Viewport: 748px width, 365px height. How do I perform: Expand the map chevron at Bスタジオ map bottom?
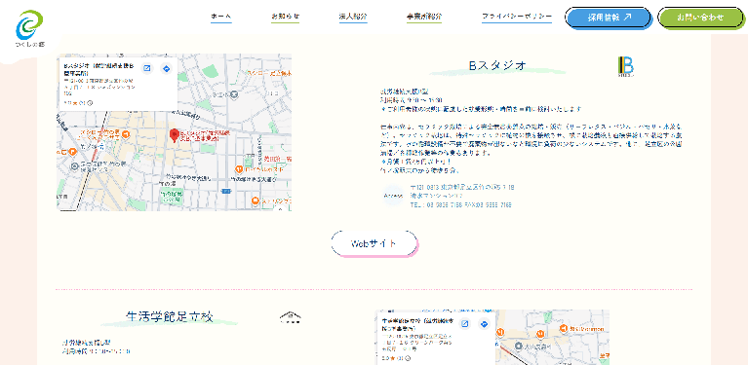tap(281, 208)
